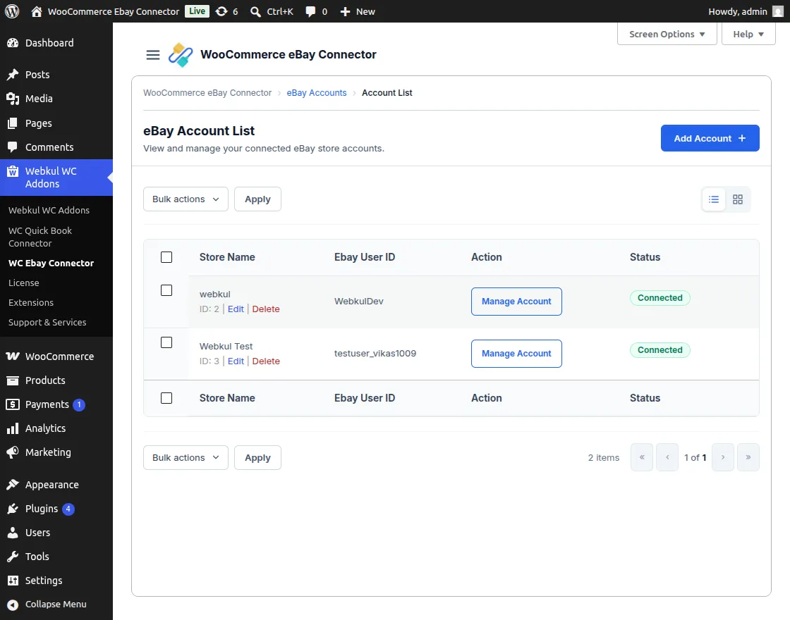Go to last page pagination button

click(748, 457)
